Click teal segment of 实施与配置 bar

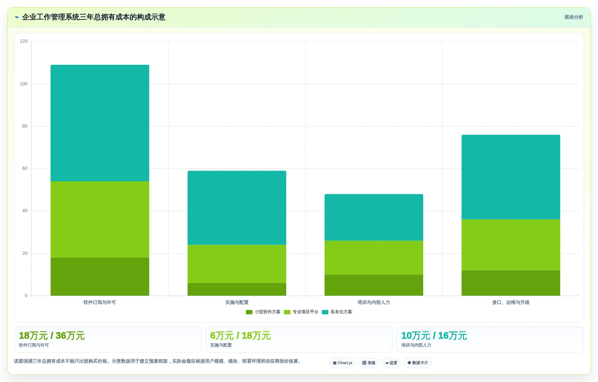[237, 208]
